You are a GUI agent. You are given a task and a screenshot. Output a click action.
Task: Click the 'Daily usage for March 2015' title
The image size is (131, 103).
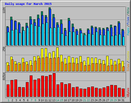[x=28, y=4]
